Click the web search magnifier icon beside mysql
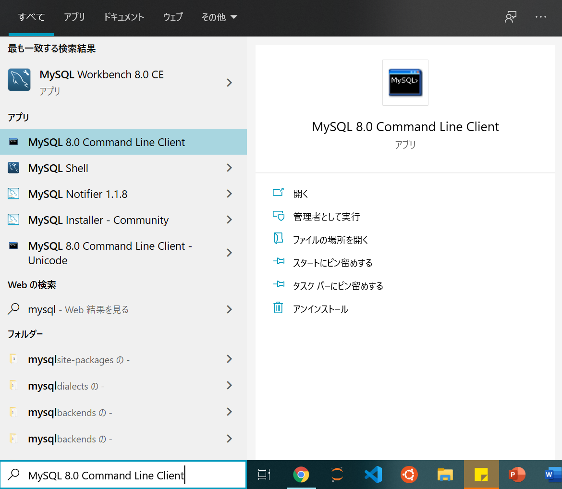562x489 pixels. point(13,309)
